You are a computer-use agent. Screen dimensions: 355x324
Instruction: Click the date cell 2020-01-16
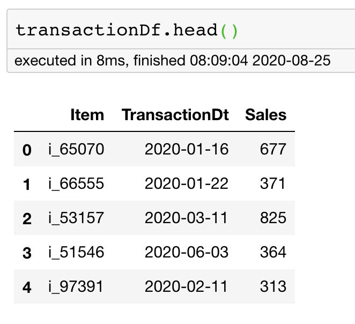click(x=187, y=150)
